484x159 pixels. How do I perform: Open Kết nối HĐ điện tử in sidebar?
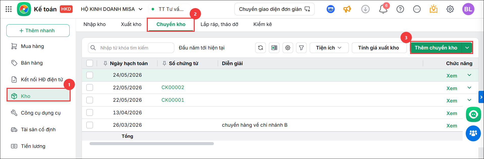pyautogui.click(x=42, y=80)
